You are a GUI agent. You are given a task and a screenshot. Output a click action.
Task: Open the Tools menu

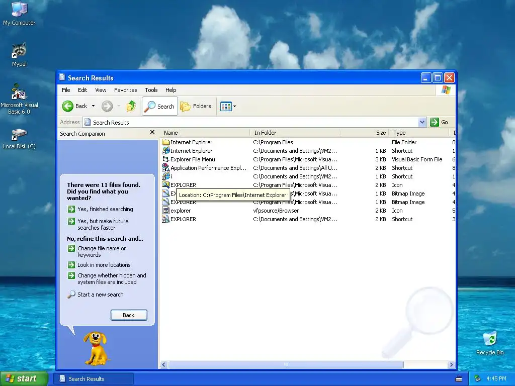click(151, 90)
